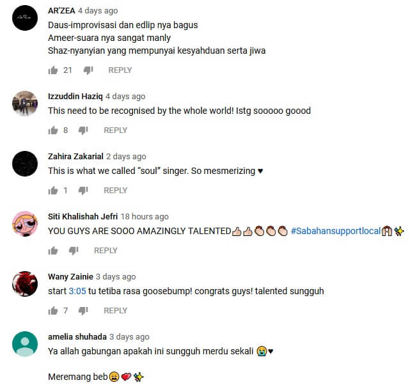Screen dimensions: 415x385
Task: Reply to AR'ZEA's comment
Action: point(120,70)
